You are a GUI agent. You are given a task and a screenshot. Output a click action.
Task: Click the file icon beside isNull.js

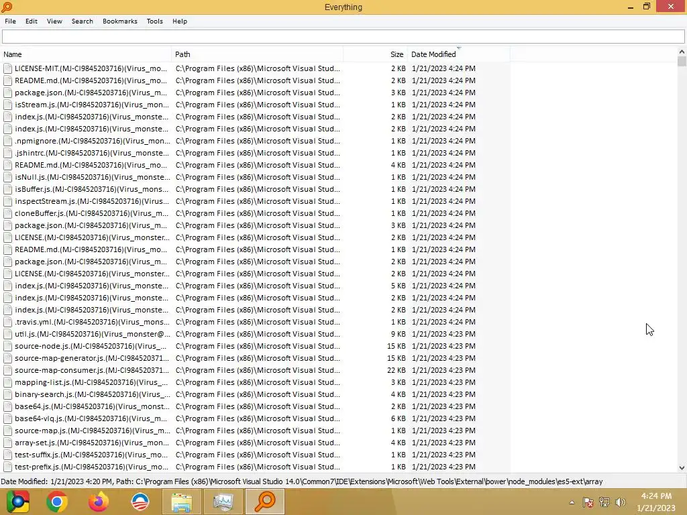click(7, 177)
